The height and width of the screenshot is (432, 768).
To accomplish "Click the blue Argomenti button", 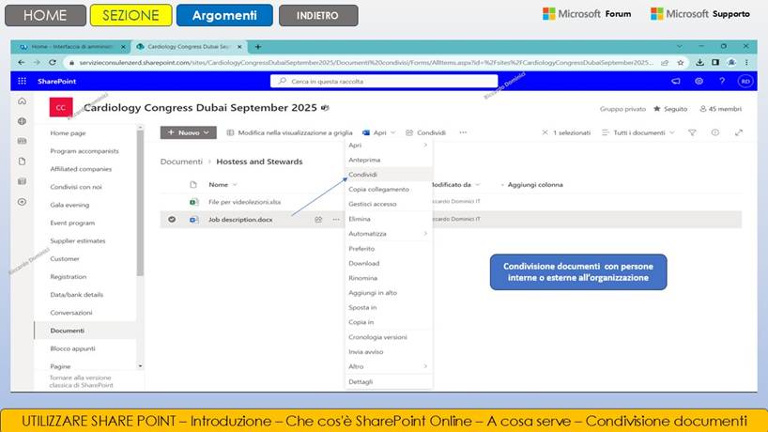I will click(x=224, y=15).
